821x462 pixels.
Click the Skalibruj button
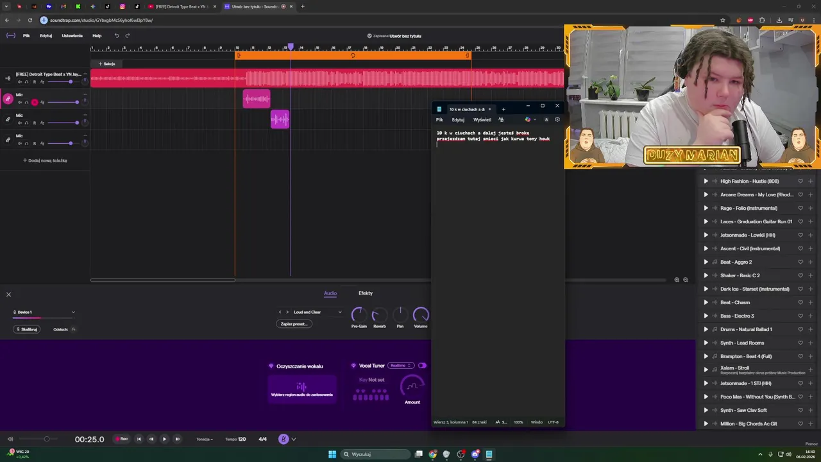pyautogui.click(x=27, y=329)
